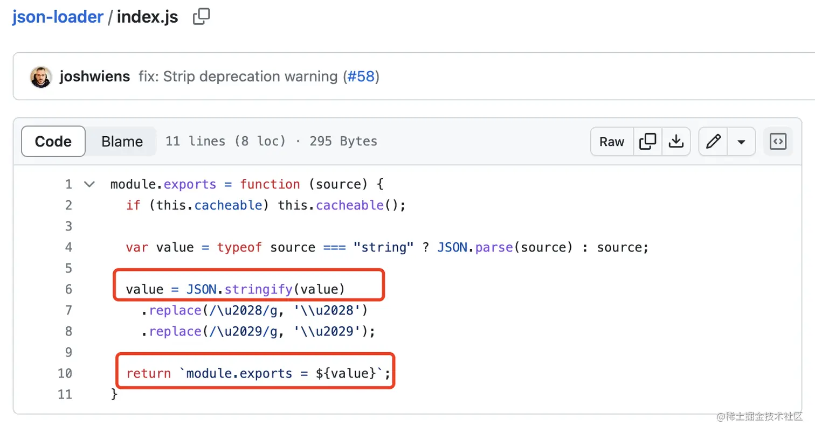Select line number 6 in the gutter
This screenshot has width=815, height=434.
(68, 289)
